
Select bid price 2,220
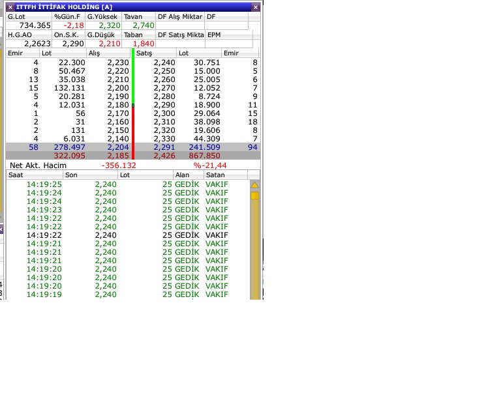118,71
